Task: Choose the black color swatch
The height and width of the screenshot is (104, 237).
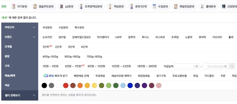Action: (x=44, y=85)
